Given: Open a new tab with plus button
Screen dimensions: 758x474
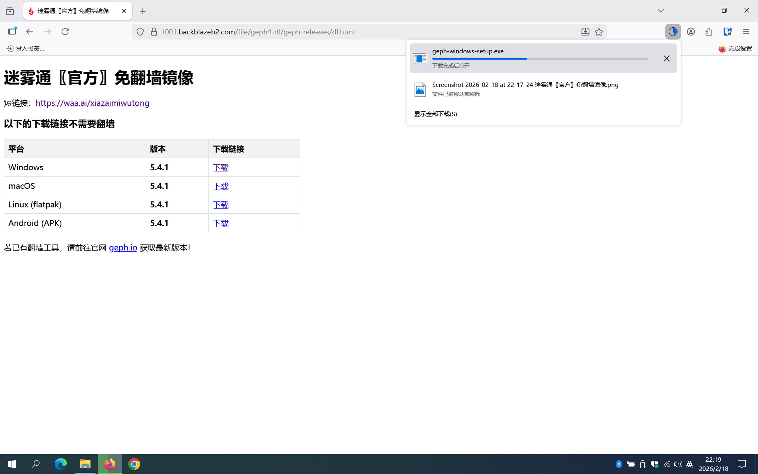Looking at the screenshot, I should [143, 11].
